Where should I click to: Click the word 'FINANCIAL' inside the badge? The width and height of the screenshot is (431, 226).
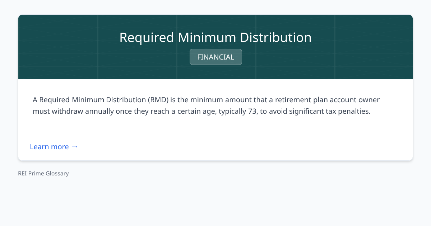[215, 57]
